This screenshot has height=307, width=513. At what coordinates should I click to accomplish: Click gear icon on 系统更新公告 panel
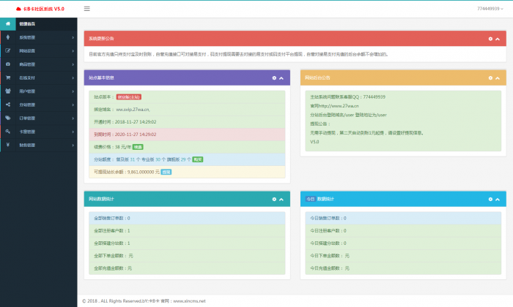pos(490,39)
